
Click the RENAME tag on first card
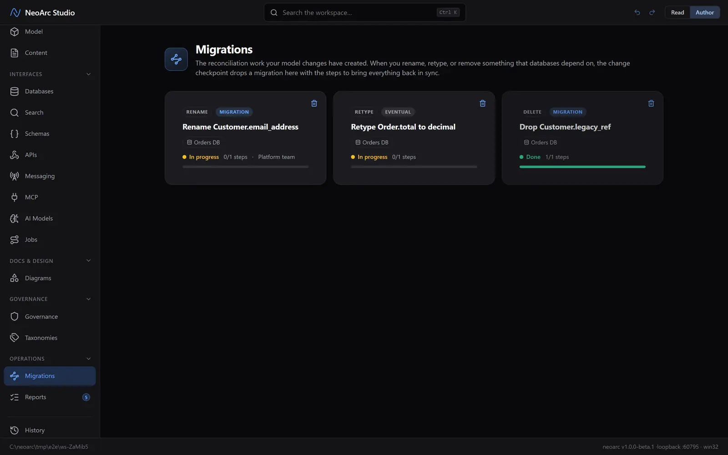point(197,112)
